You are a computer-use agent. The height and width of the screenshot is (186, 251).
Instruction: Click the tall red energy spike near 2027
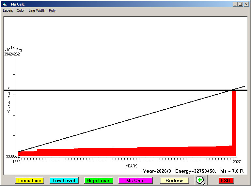234,121
